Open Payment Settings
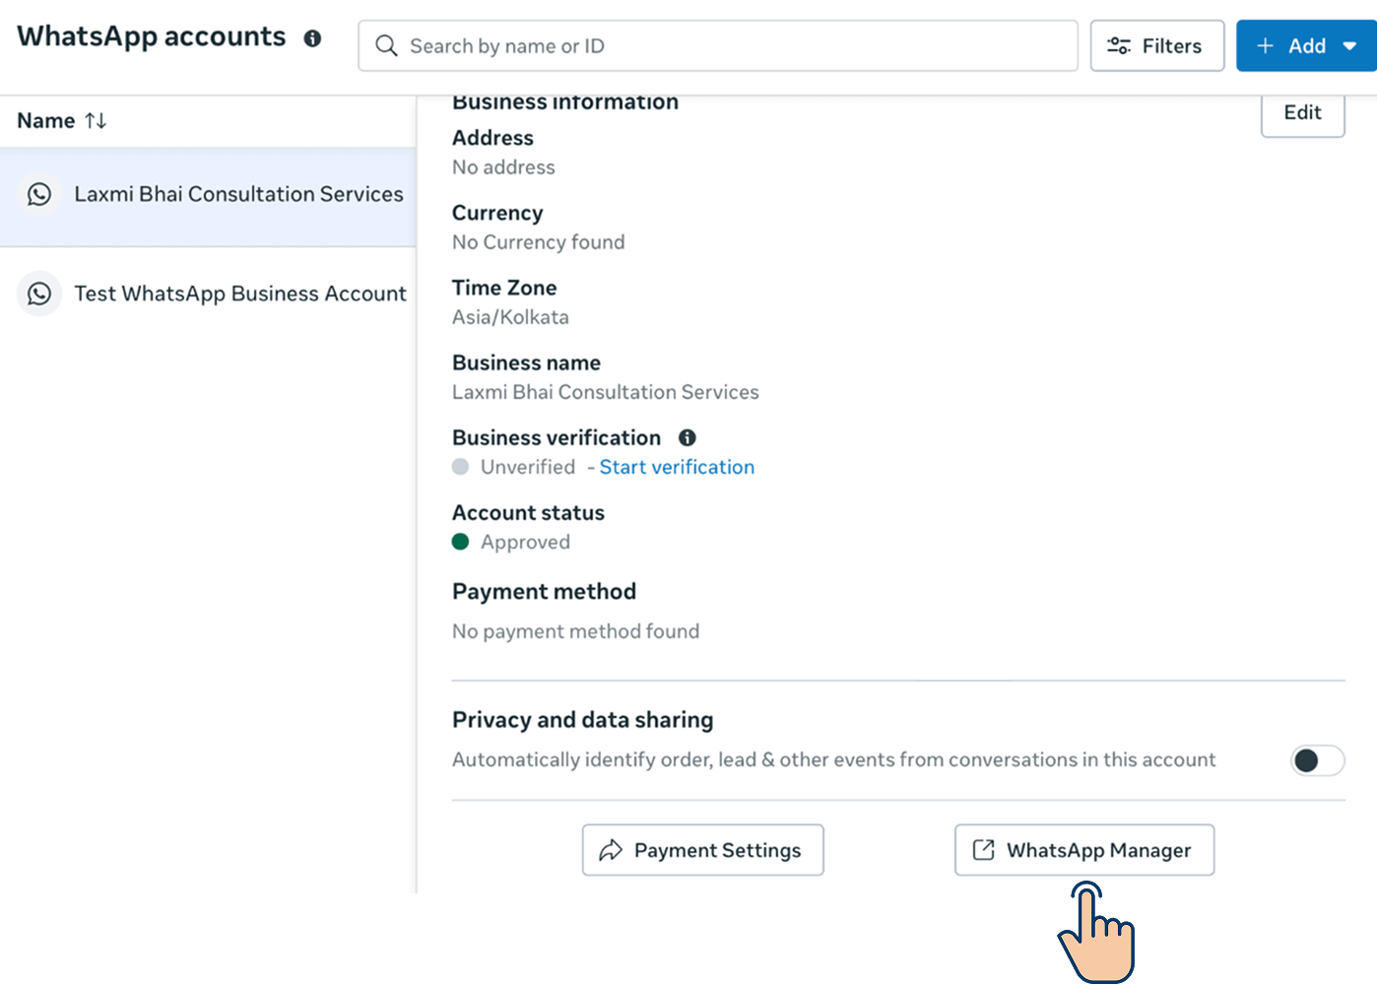 tap(702, 850)
